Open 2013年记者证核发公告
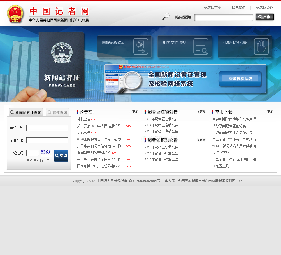Image resolution: width=281 pixels, height=255 pixels. tap(161, 159)
